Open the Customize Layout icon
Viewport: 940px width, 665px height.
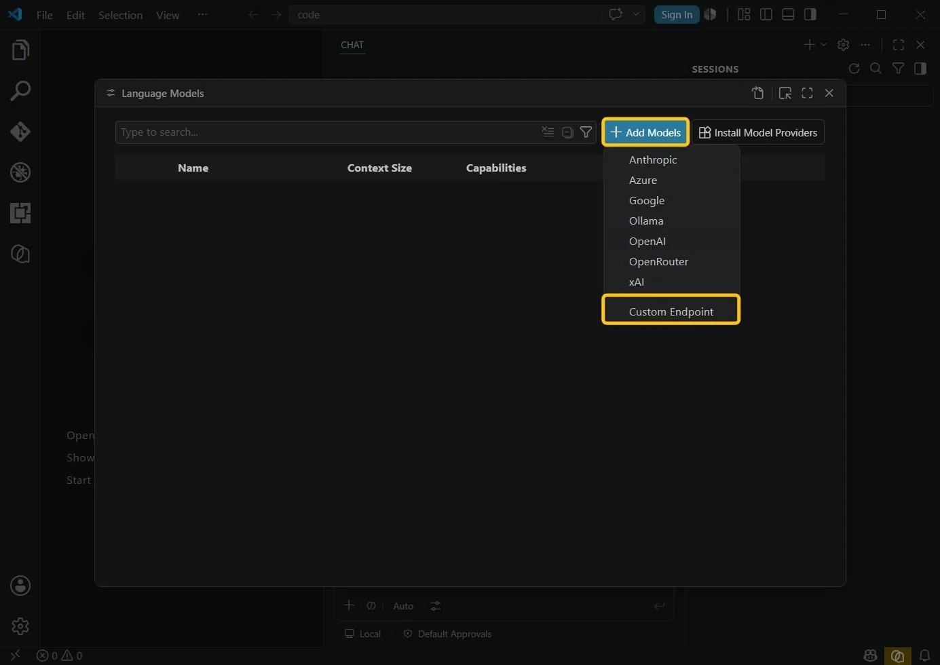click(x=744, y=14)
